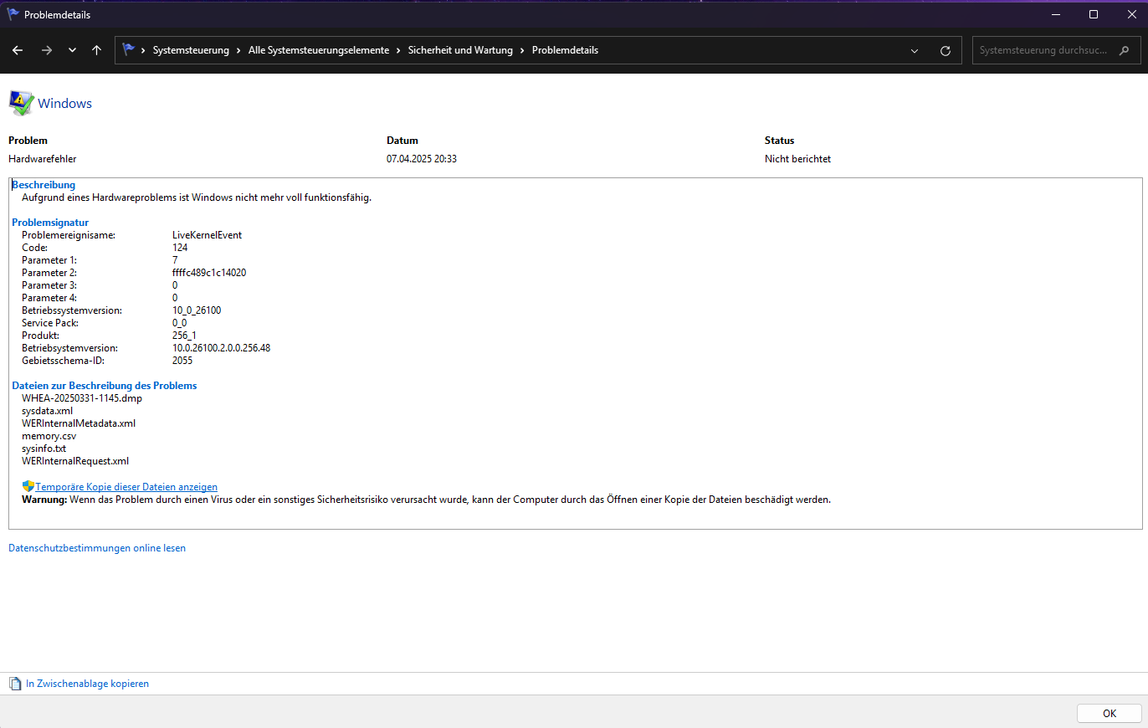Click the flag icon in address bar
This screenshot has width=1148, height=728.
[129, 49]
